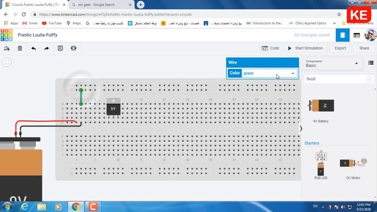The height and width of the screenshot is (212, 377).
Task: Go back in the browser
Action: pos(6,15)
